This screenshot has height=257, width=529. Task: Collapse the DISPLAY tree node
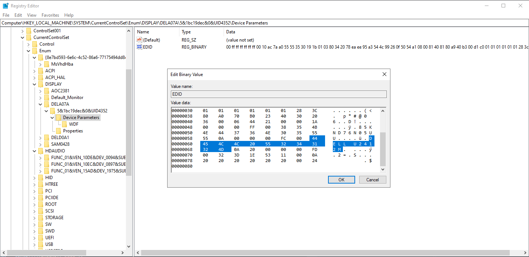[x=34, y=84]
